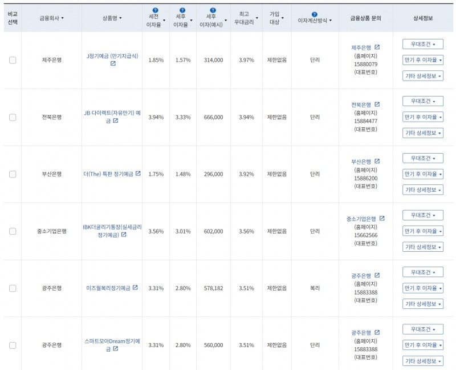This screenshot has width=456, height=370.
Task: Expand 만기 후 이자율 for 전북은행 row
Action: pos(423,117)
